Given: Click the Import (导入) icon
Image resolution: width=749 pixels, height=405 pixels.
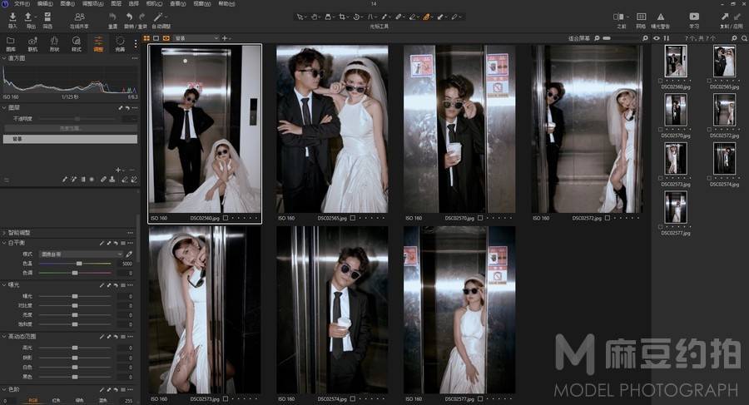Looking at the screenshot, I should pyautogui.click(x=12, y=17).
